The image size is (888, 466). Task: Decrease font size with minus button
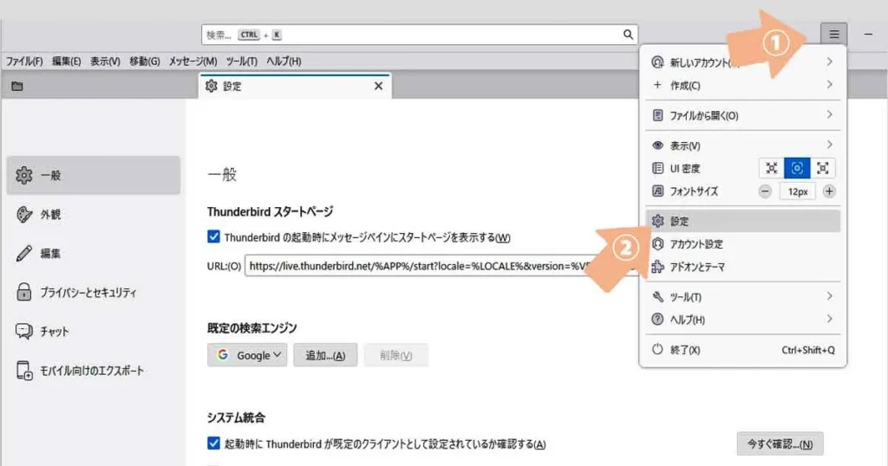point(765,191)
